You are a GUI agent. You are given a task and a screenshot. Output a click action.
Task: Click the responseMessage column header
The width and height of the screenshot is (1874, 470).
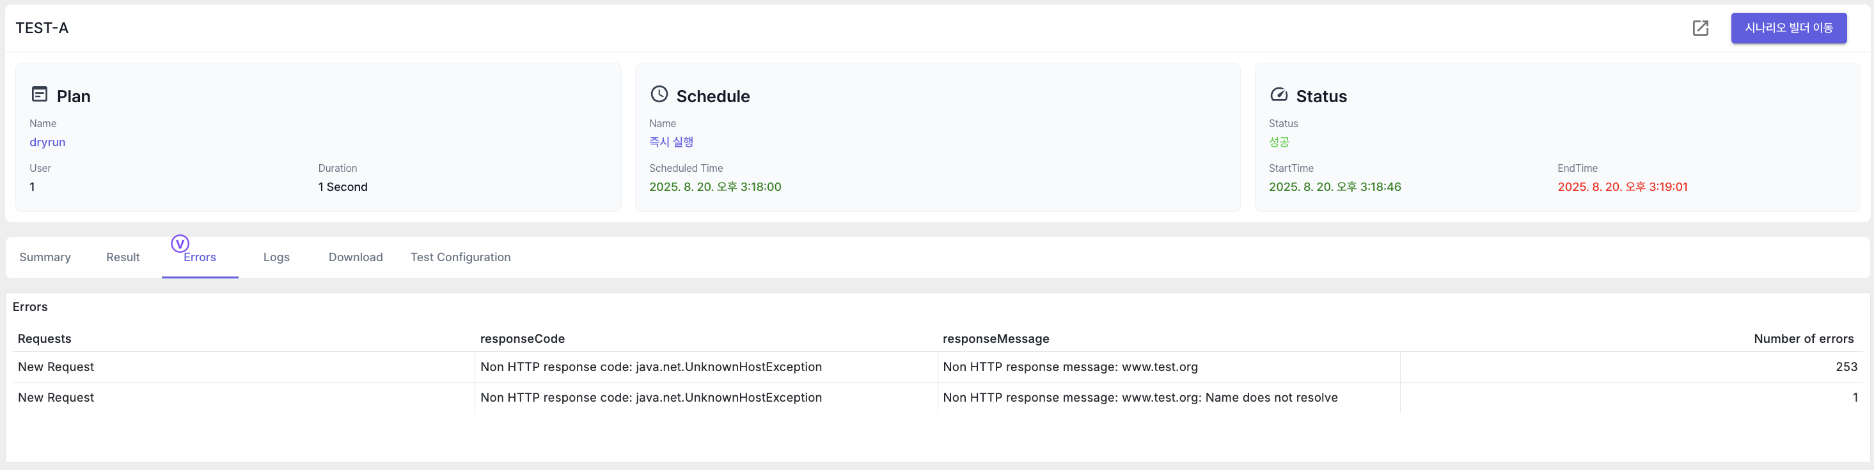click(x=996, y=338)
